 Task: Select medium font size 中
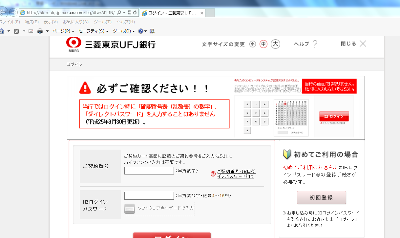point(263,44)
